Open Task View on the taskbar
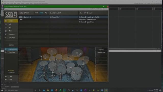The image size is (163, 92). (35, 90)
